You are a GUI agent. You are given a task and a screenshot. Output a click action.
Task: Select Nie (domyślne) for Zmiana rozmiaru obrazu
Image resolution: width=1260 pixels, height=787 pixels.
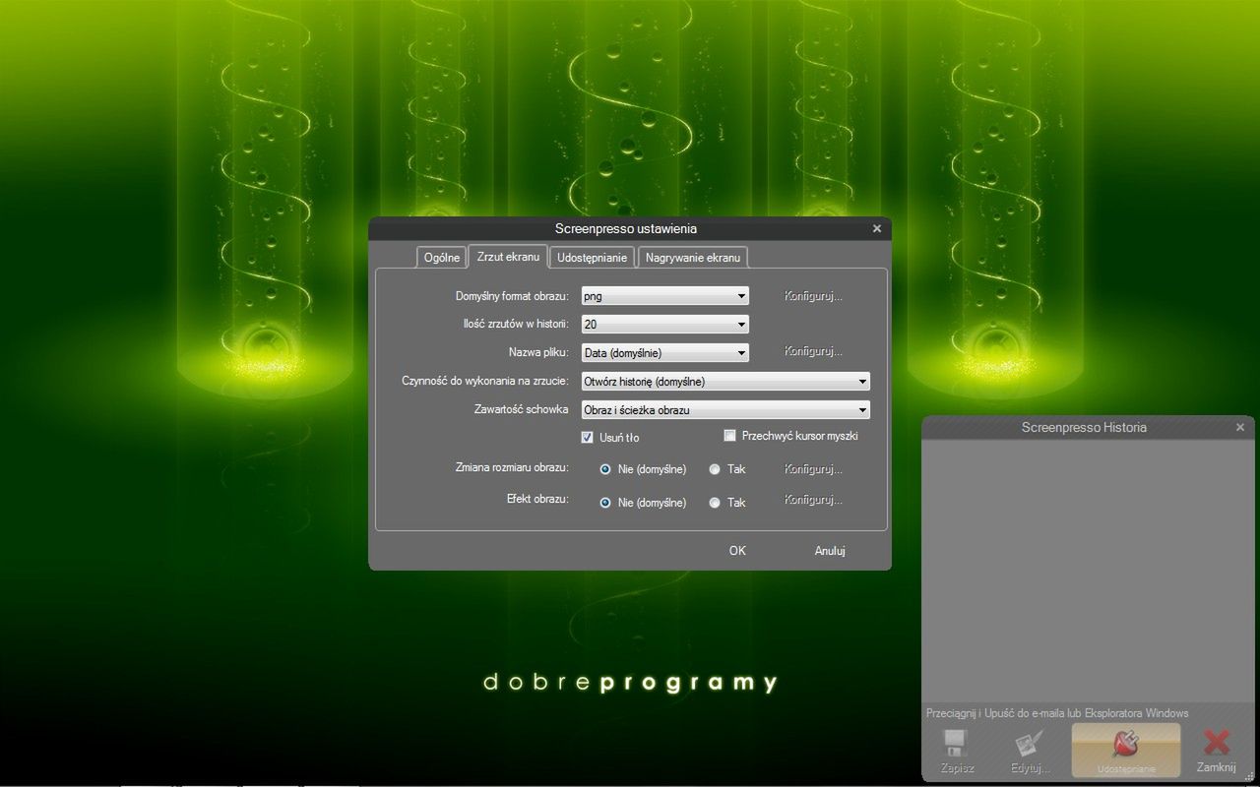(605, 469)
